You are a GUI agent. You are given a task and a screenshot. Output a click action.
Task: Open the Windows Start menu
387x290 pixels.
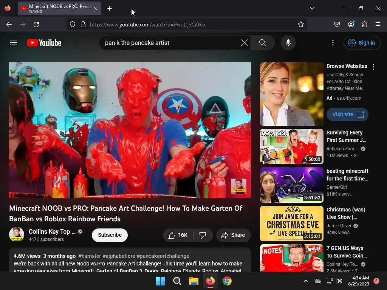[160, 281]
